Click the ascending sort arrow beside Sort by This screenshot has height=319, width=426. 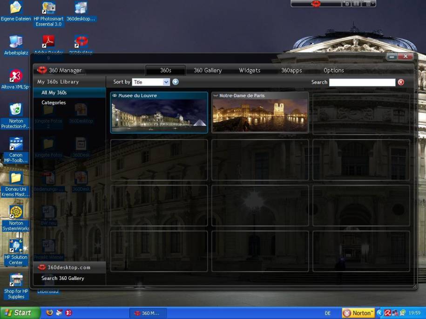175,82
